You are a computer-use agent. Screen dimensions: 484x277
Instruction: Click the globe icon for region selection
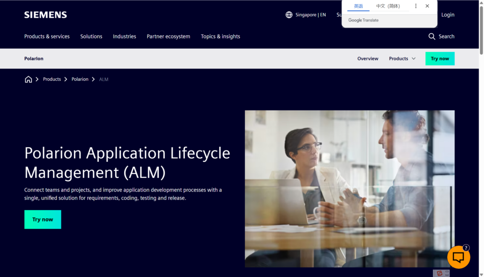[289, 15]
